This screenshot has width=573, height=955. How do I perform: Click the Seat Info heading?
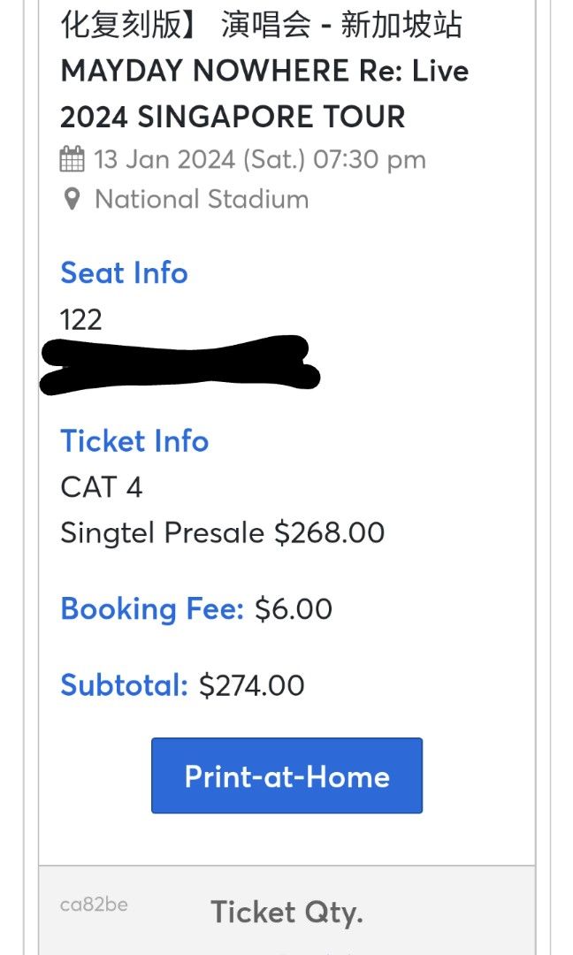point(125,273)
